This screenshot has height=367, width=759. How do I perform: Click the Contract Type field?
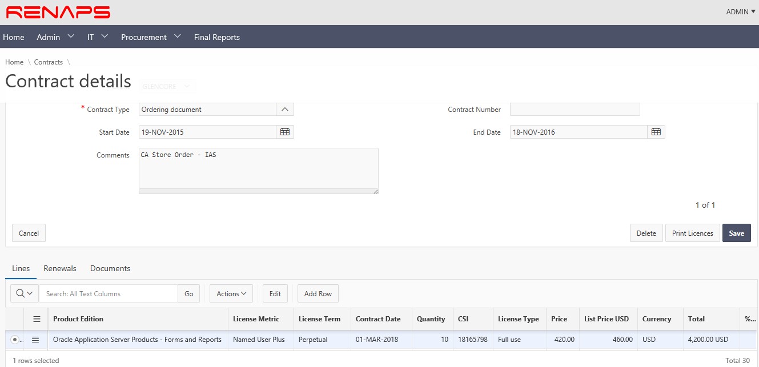208,110
